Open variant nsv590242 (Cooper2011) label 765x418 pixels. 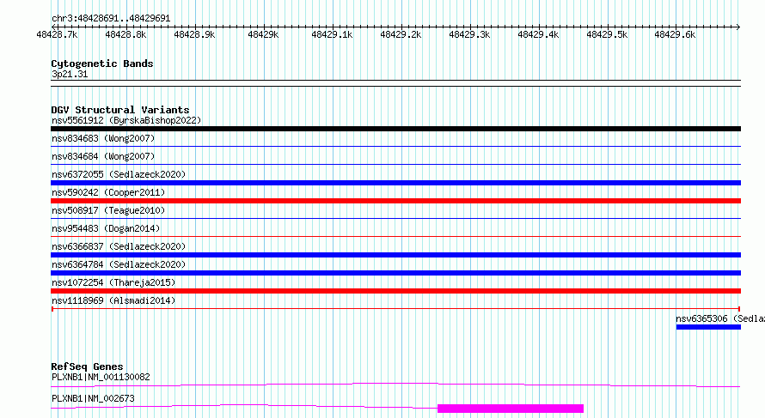tap(108, 192)
